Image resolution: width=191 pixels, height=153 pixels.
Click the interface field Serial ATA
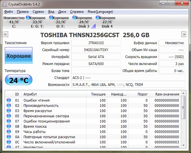tap(96, 57)
